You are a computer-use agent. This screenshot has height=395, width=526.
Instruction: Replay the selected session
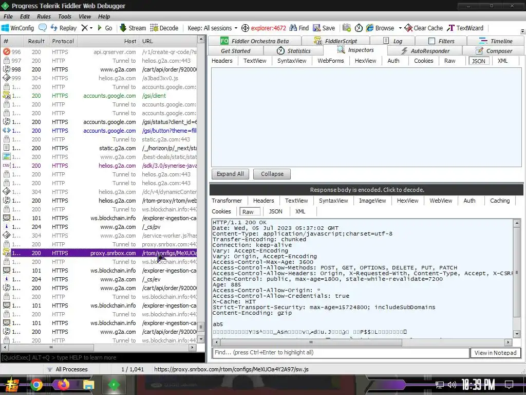[63, 28]
